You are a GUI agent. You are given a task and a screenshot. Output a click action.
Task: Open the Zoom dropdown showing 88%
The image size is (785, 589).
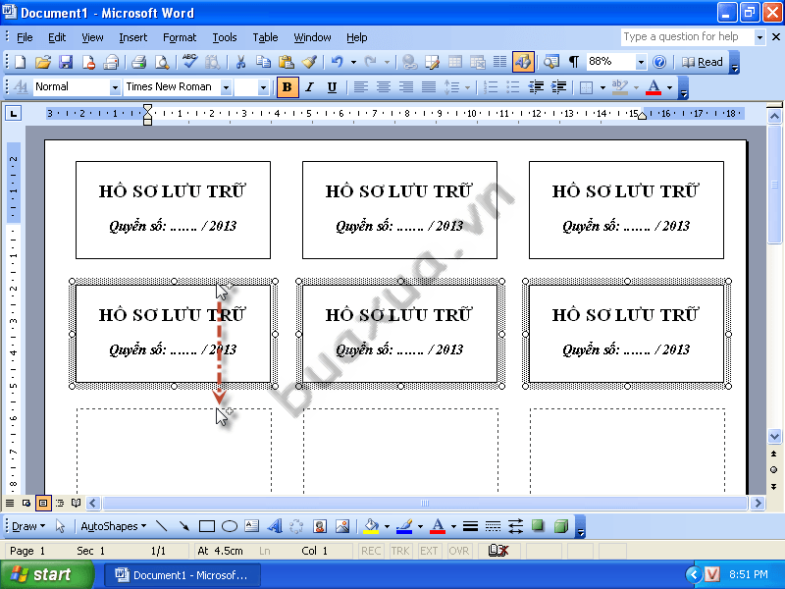point(641,62)
